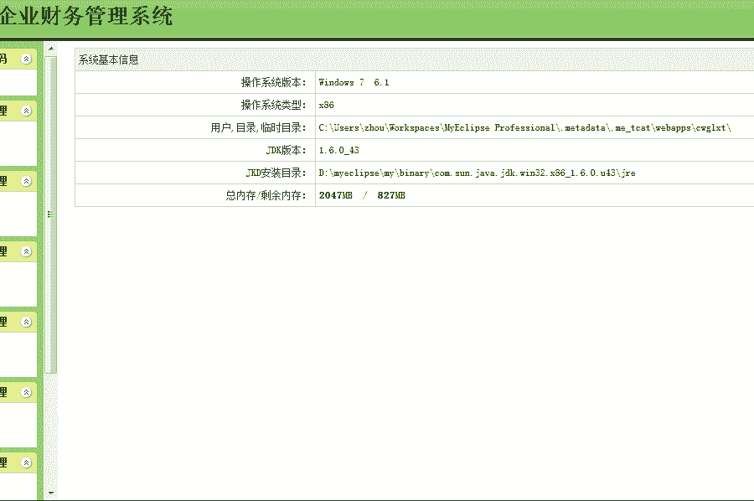Click the x86 system type value
The height and width of the screenshot is (501, 754).
(327, 106)
